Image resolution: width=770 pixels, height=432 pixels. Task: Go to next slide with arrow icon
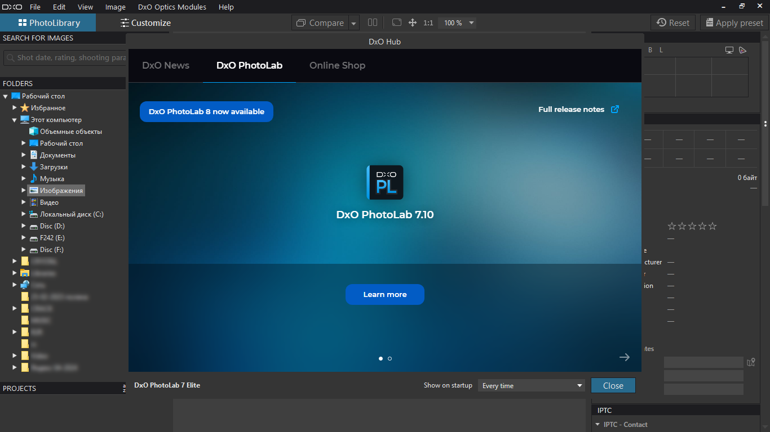624,357
